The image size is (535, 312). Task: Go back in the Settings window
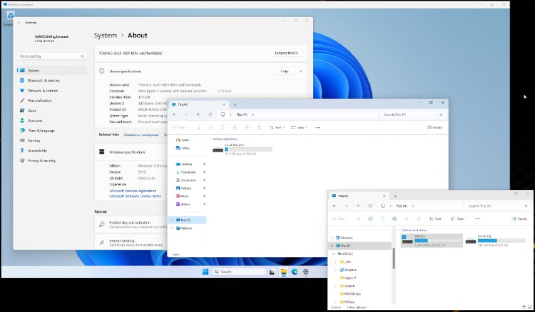click(19, 23)
